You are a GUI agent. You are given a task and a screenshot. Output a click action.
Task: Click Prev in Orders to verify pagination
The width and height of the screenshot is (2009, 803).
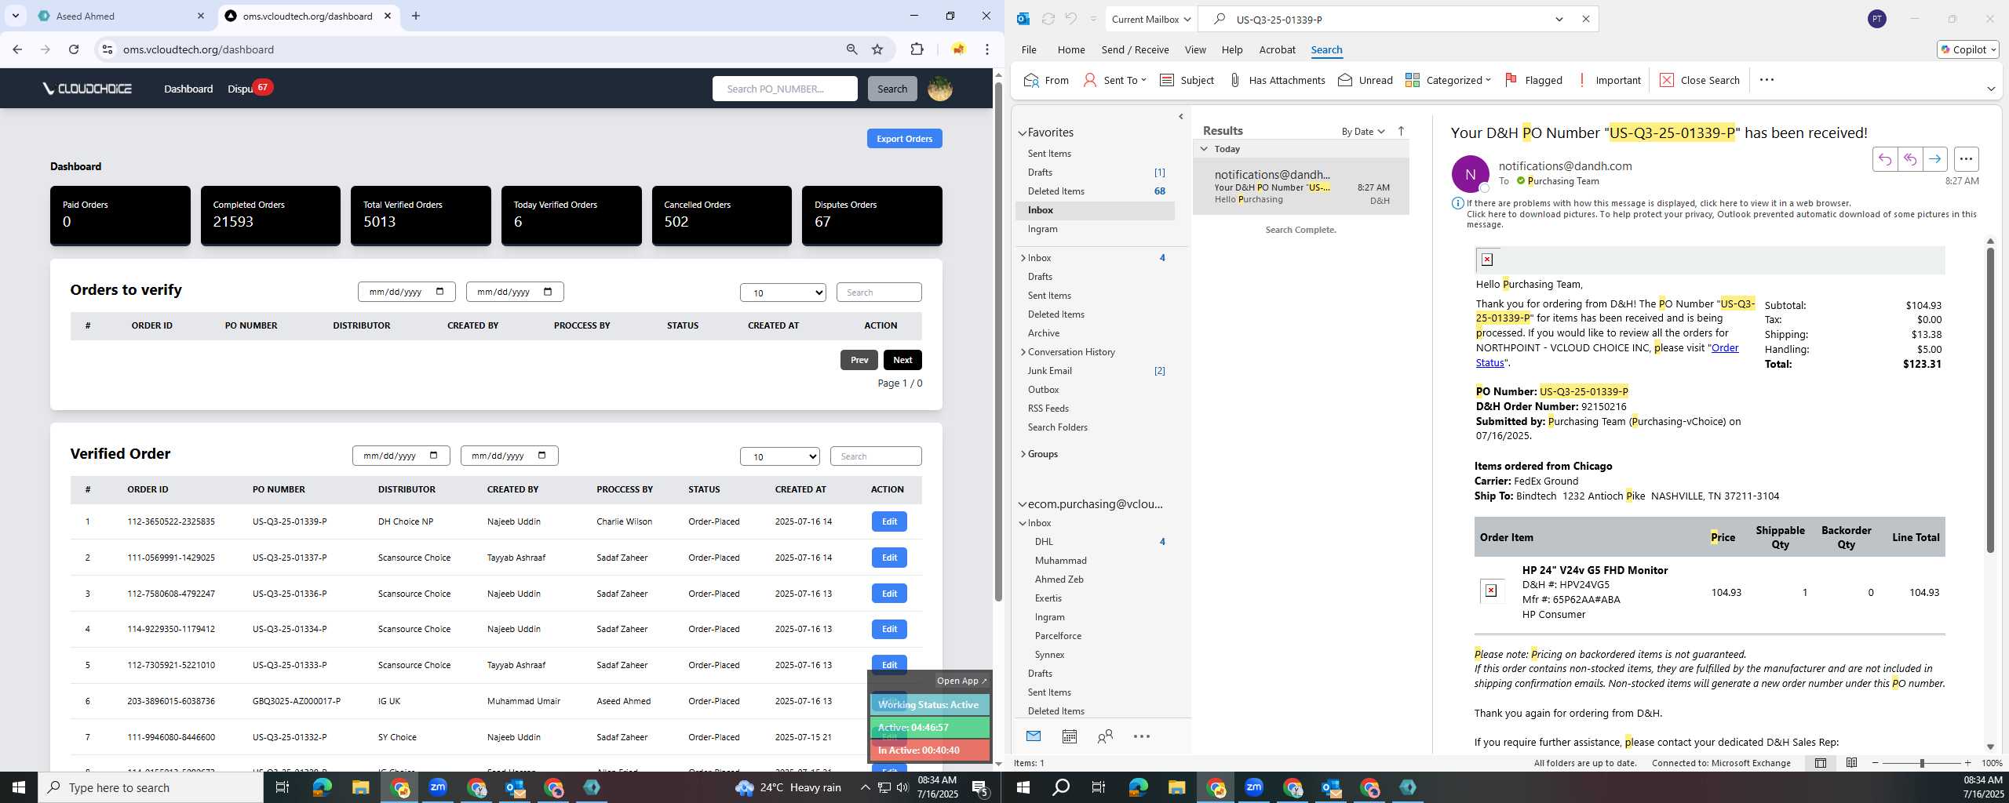point(859,360)
